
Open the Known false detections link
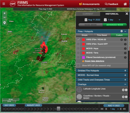pos(95,61)
